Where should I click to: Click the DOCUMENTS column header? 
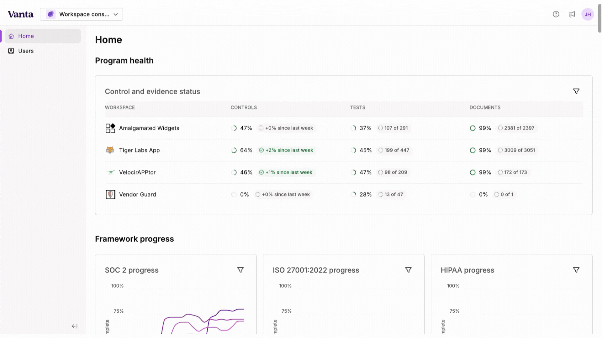485,107
